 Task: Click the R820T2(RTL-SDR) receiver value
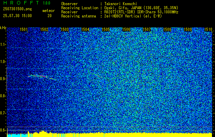(x=141, y=12)
